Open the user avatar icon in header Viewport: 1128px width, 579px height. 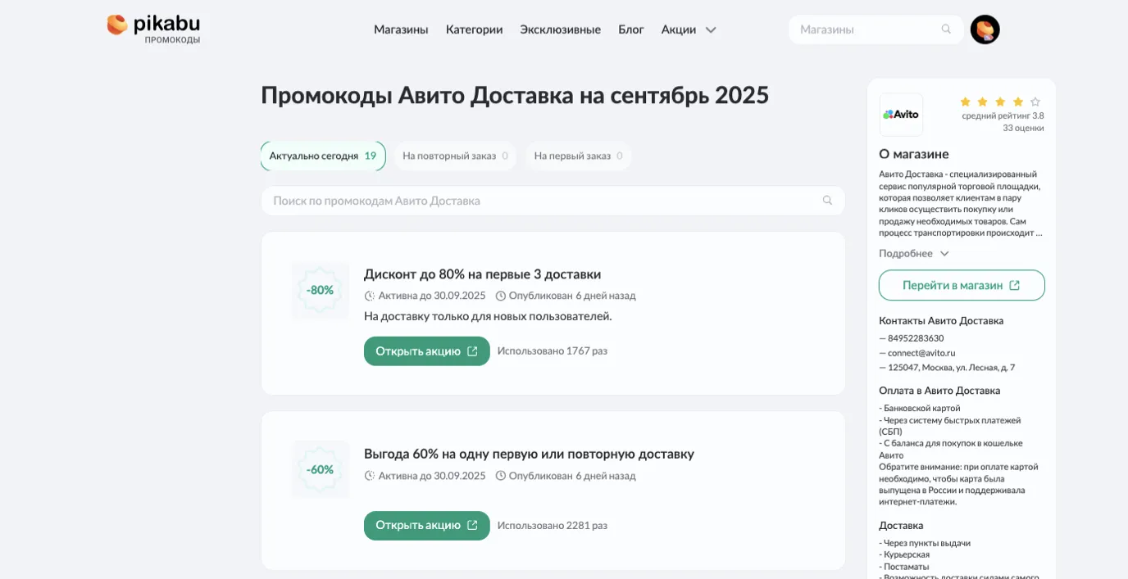(985, 29)
